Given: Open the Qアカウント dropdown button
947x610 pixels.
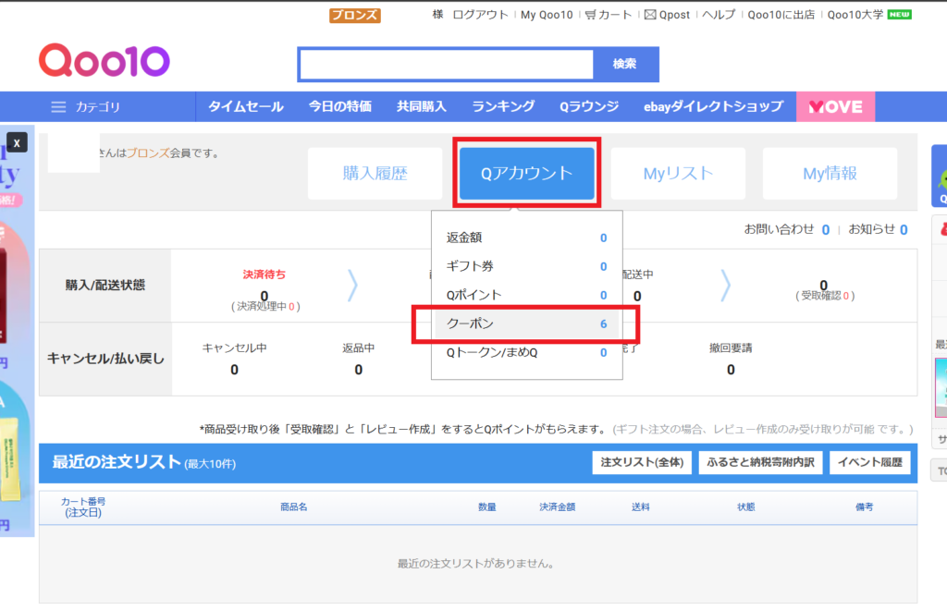Looking at the screenshot, I should pyautogui.click(x=526, y=173).
